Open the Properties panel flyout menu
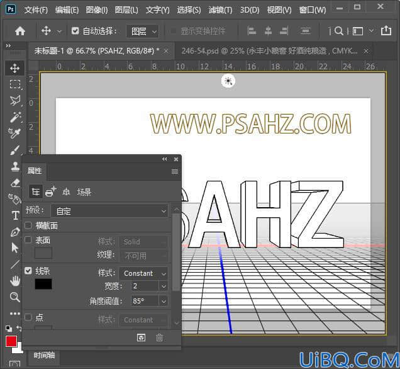 click(x=175, y=171)
